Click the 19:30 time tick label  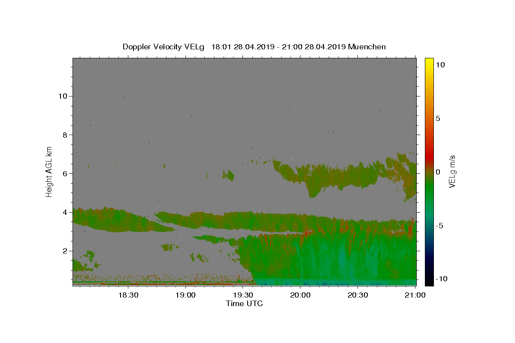pos(243,295)
